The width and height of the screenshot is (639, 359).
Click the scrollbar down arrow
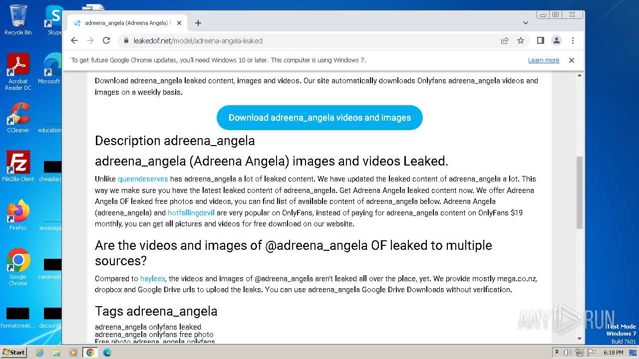coord(580,339)
